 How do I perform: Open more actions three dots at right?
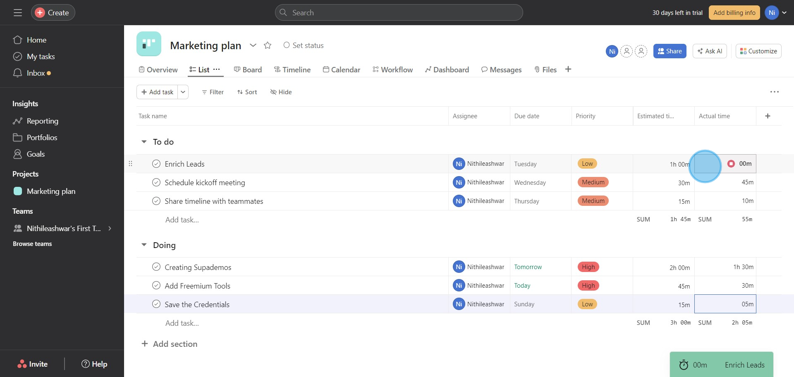click(775, 92)
